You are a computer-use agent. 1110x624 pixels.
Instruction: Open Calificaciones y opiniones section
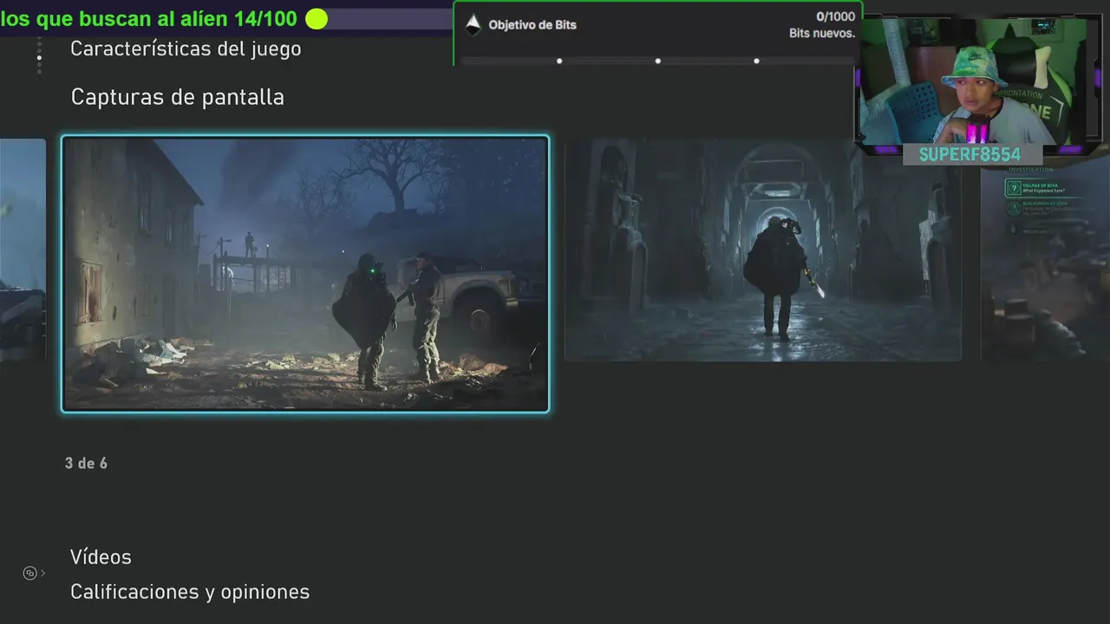(190, 592)
